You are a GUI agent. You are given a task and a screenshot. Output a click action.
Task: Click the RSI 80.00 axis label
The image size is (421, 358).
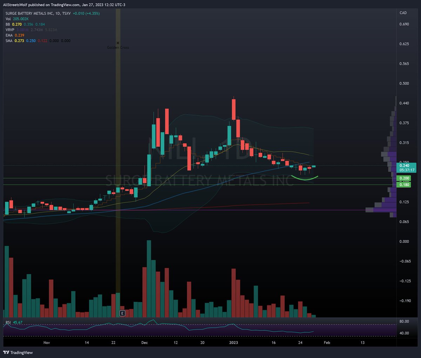pos(404,321)
